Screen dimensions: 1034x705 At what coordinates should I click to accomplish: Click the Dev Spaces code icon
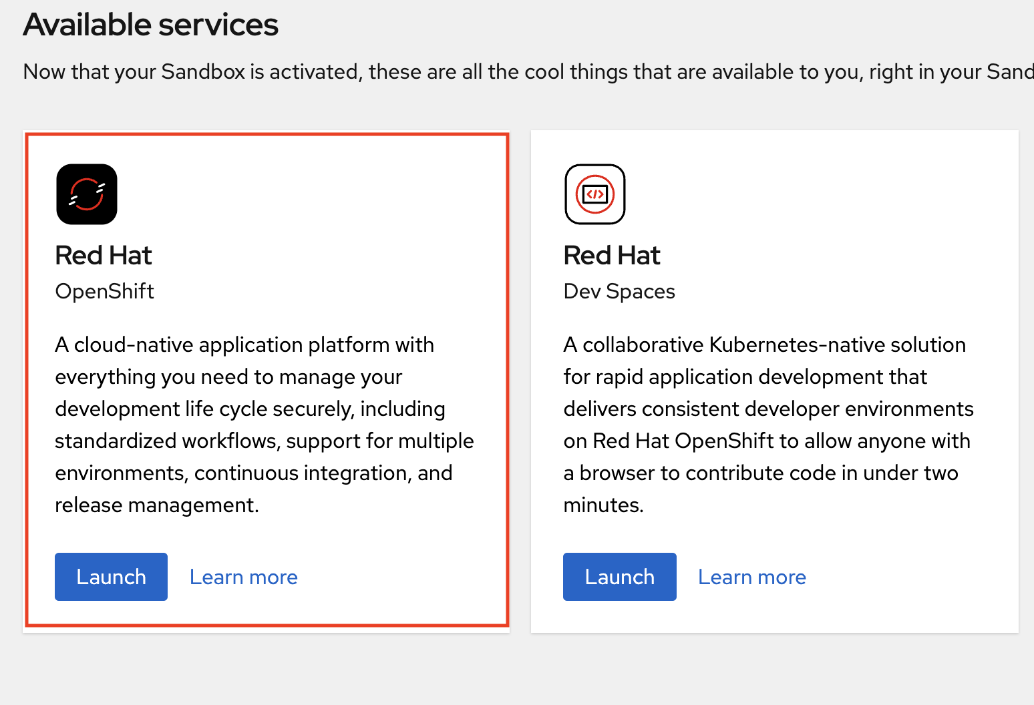[595, 194]
